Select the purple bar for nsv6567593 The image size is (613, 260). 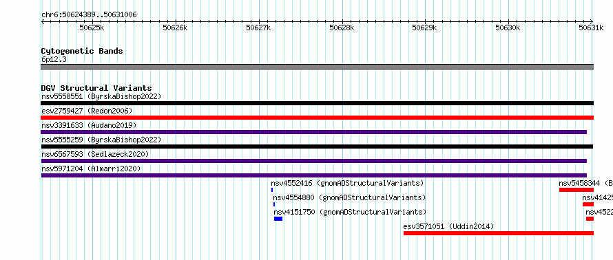pos(314,161)
